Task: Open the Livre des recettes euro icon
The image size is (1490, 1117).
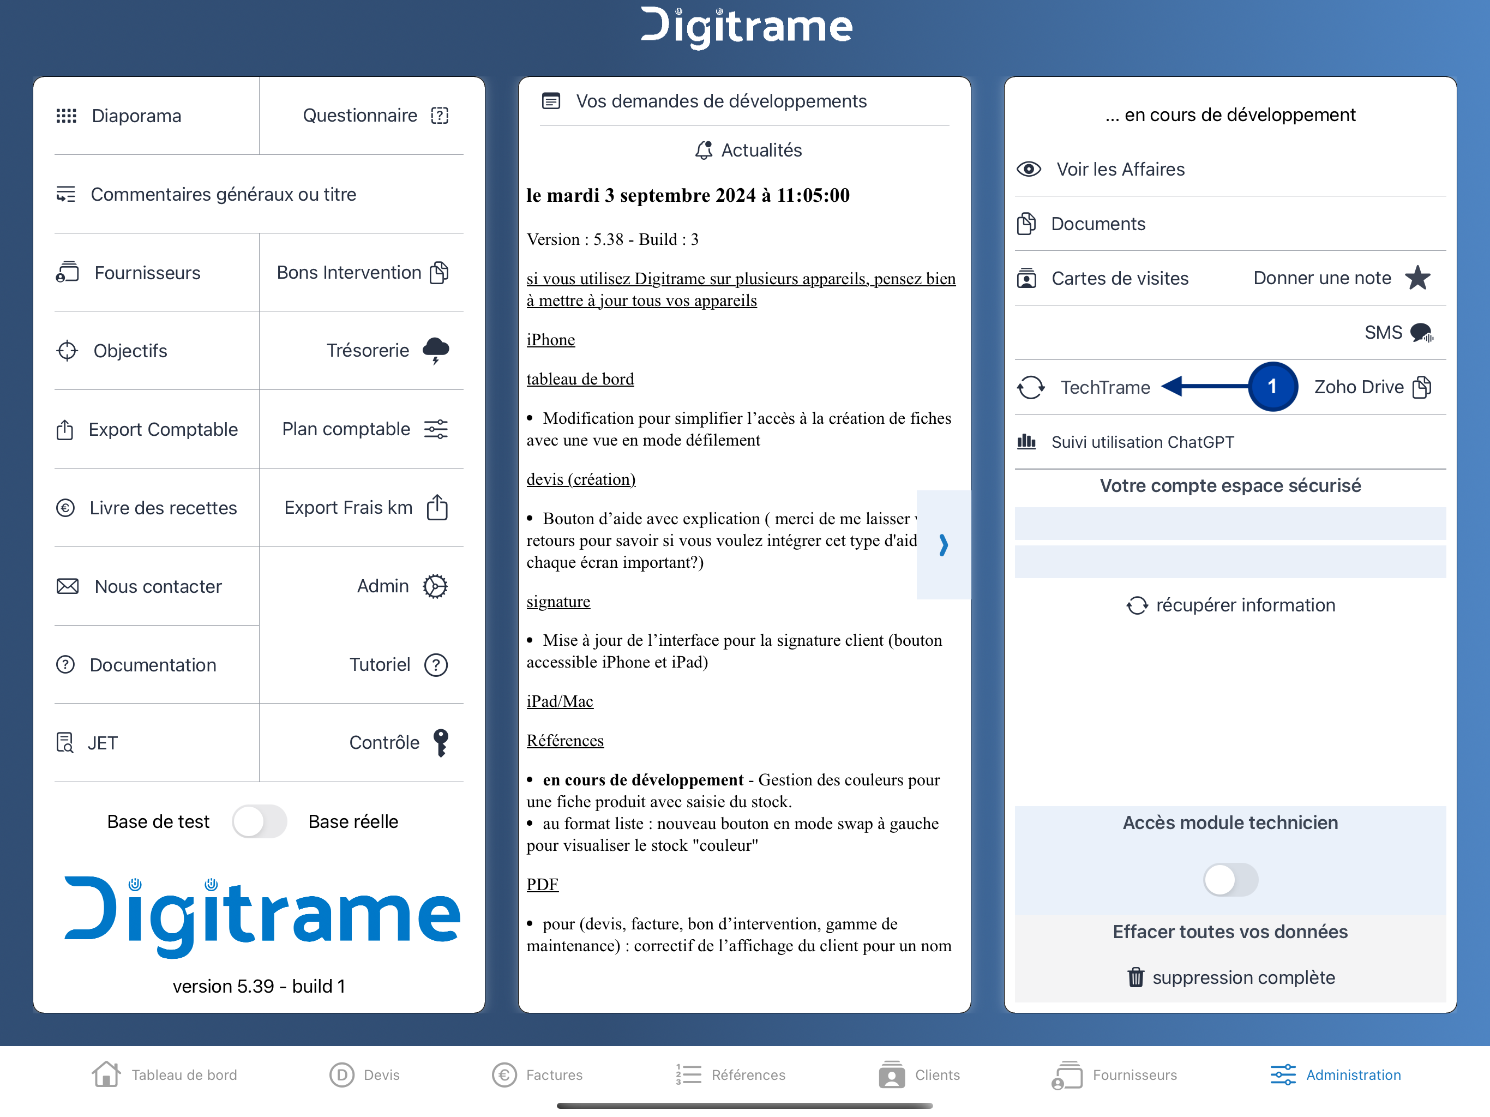Action: pos(65,508)
